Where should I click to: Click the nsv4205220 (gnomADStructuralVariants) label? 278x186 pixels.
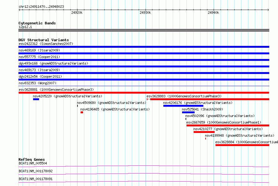point(67,96)
